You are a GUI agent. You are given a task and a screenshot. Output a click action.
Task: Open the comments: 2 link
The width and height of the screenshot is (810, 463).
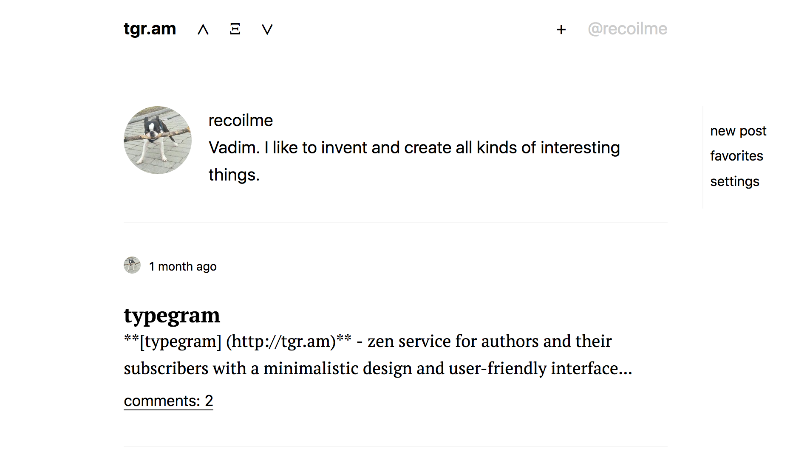tap(168, 401)
